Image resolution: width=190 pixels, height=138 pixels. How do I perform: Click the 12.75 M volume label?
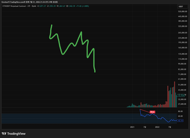pyautogui.click(x=181, y=95)
